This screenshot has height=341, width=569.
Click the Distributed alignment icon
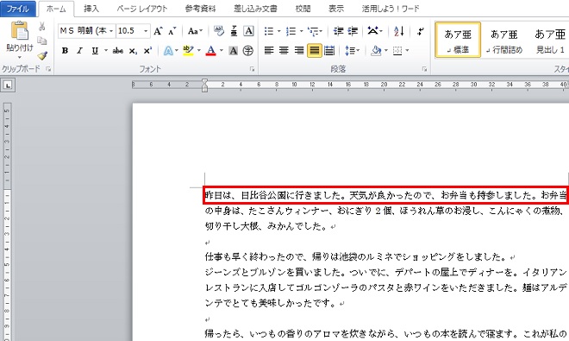click(x=329, y=51)
